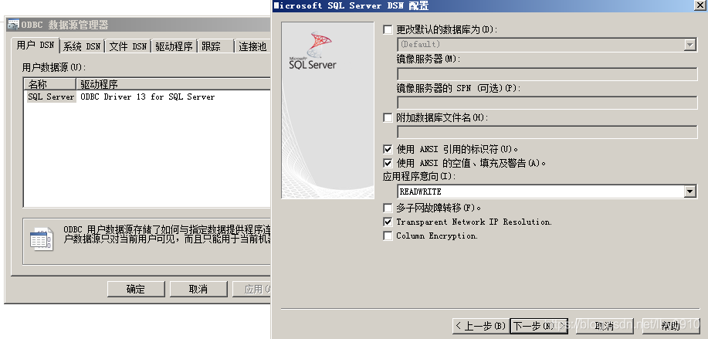
Task: Enable Column Encryption checkbox
Action: (x=388, y=236)
